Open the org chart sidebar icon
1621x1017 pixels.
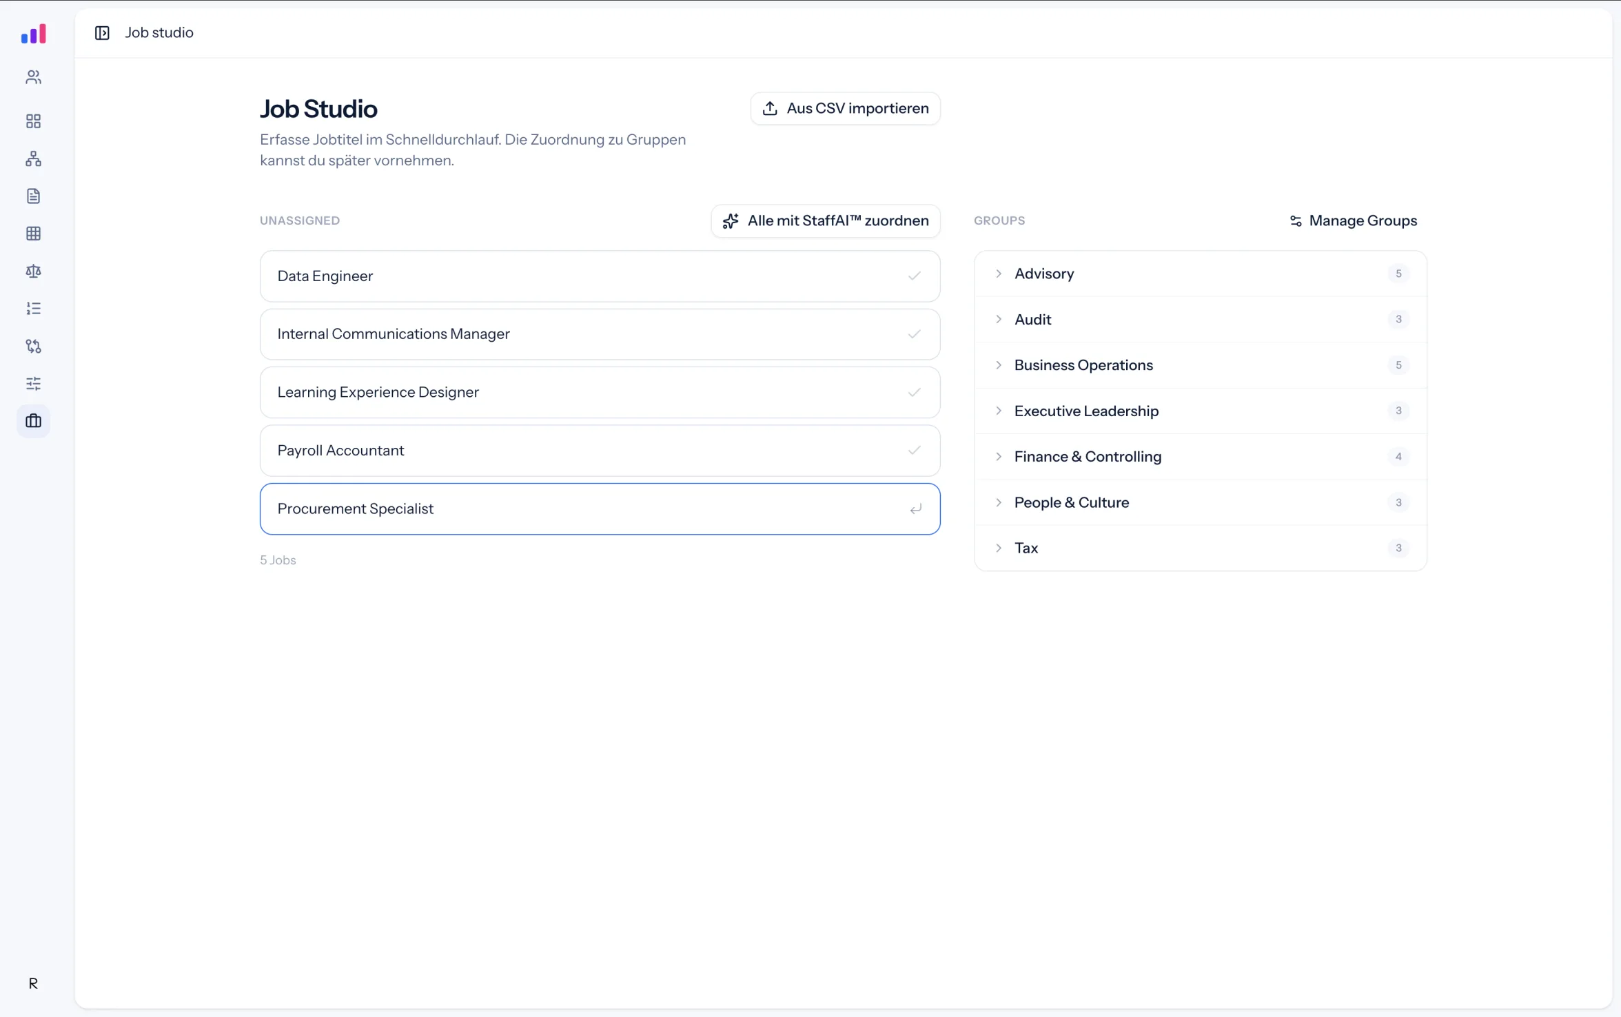(x=33, y=159)
